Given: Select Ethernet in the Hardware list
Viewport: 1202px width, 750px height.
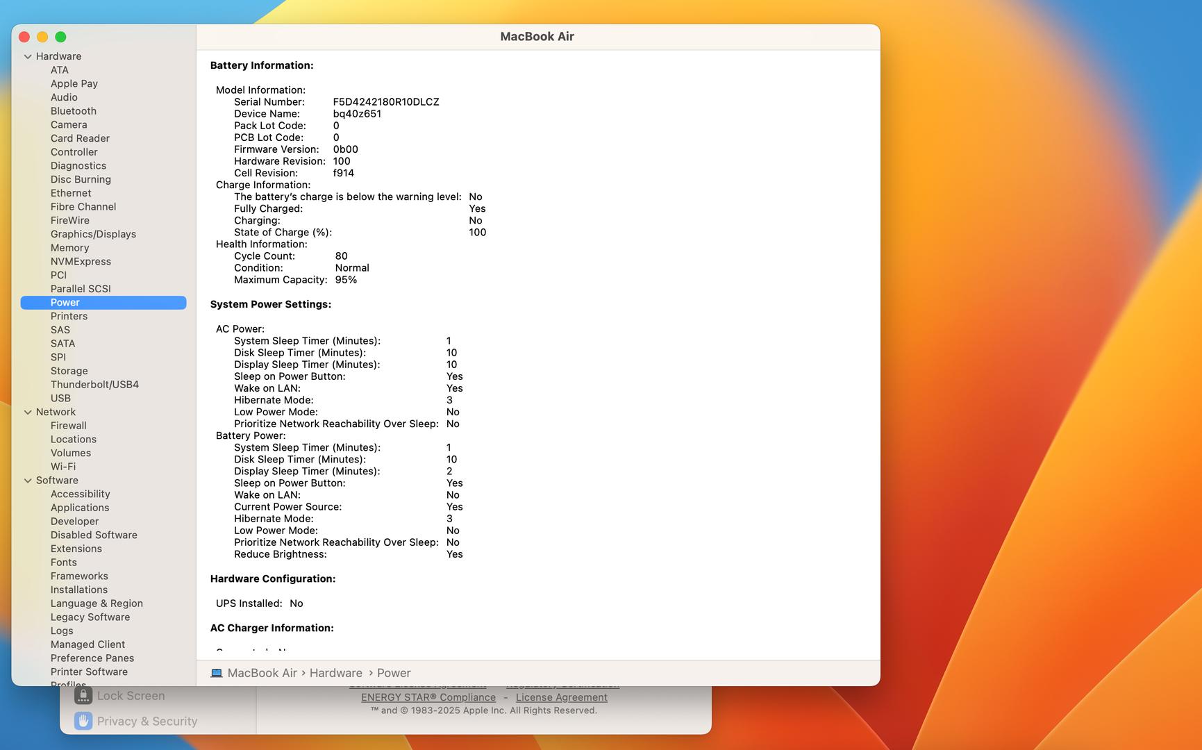Looking at the screenshot, I should (x=71, y=193).
